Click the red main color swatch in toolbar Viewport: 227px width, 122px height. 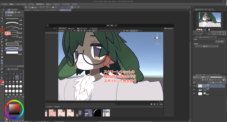coord(1,81)
